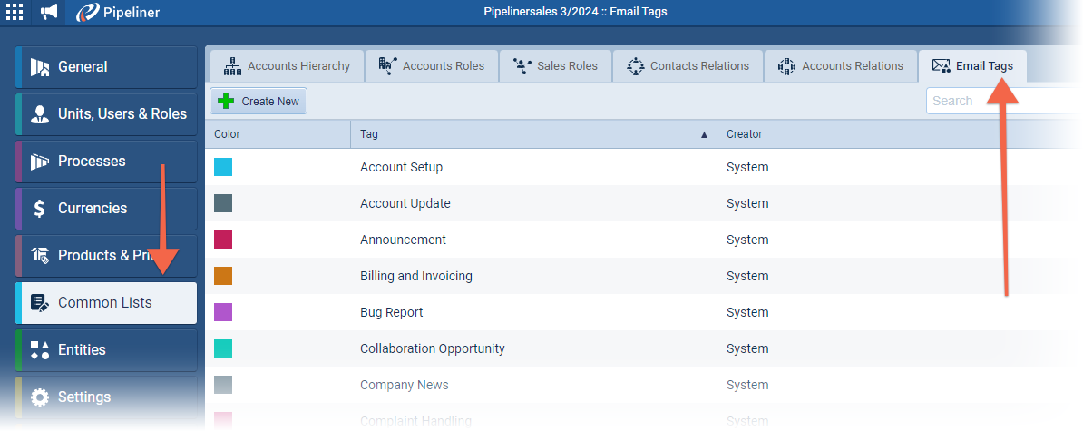Sort by the Color column header

pyautogui.click(x=278, y=134)
